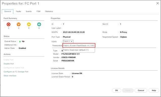This screenshot has width=161, height=97.
Task: Click the License Grace Period value 0
Action: click(x=72, y=77)
